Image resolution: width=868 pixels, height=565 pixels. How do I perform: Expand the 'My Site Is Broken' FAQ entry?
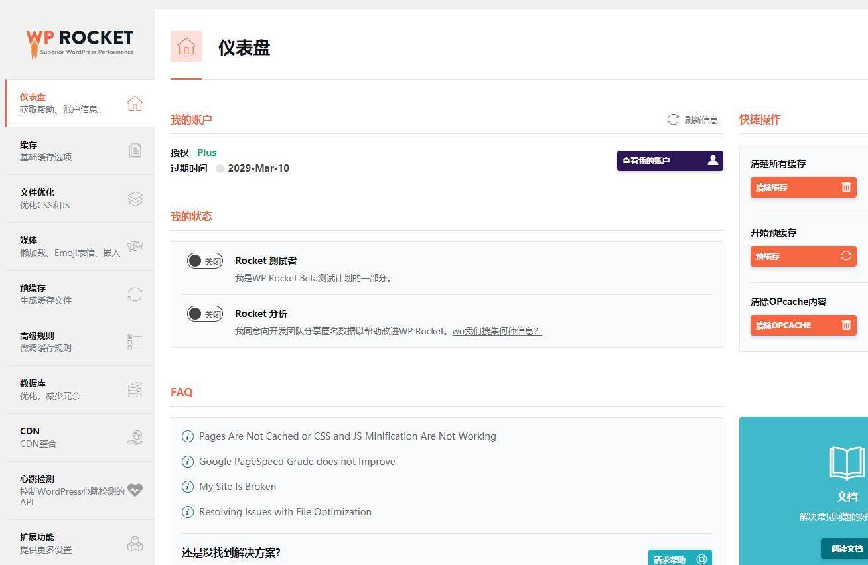[237, 487]
